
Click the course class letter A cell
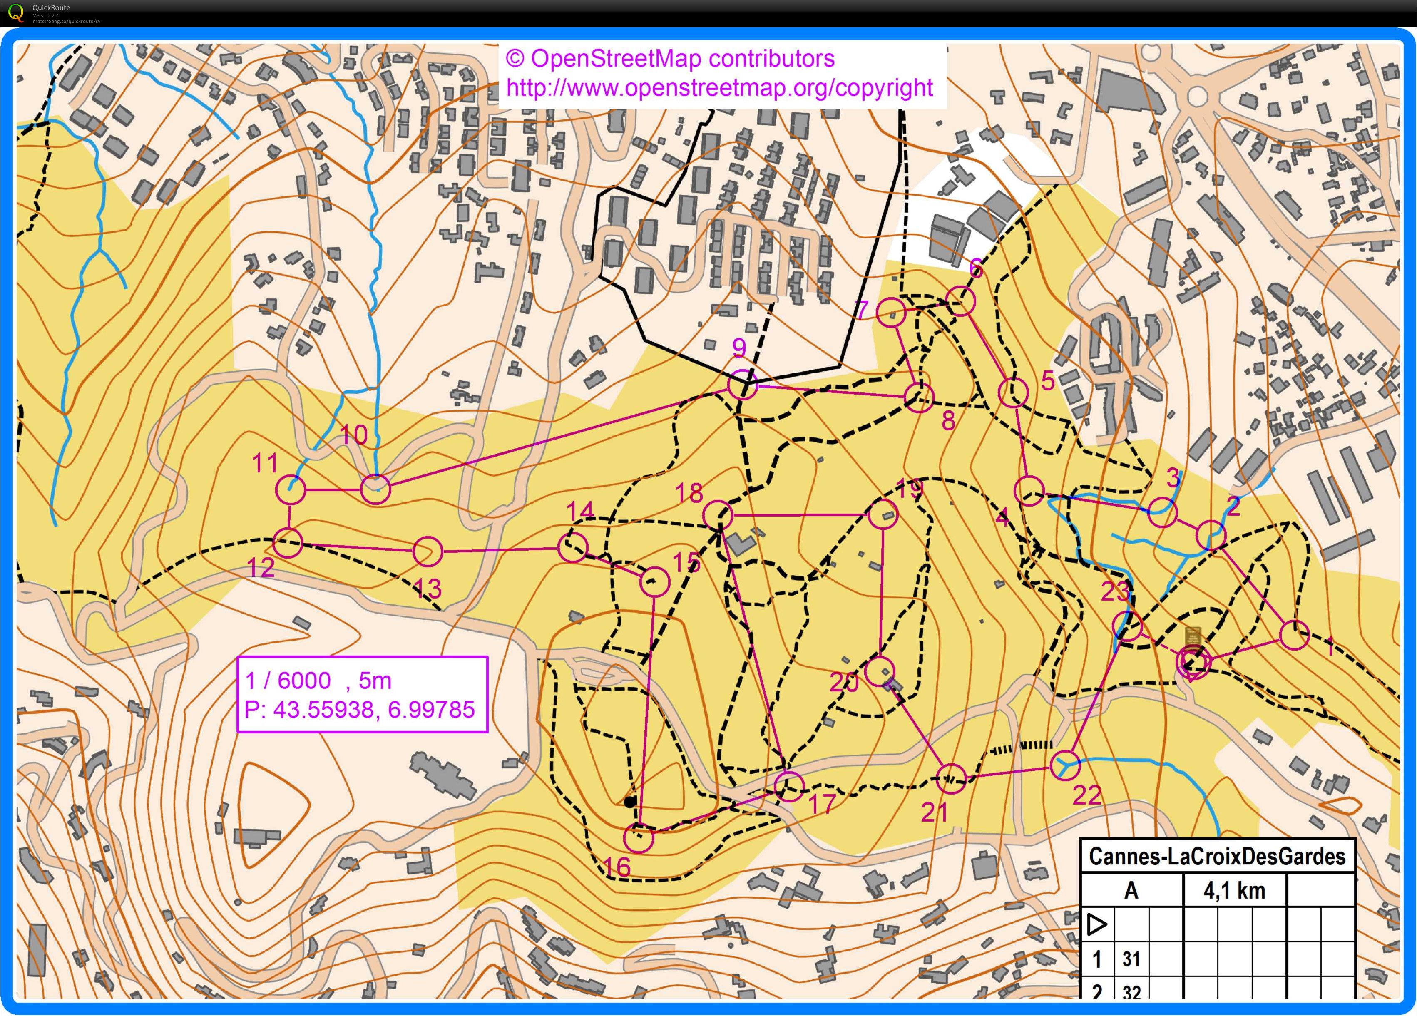pos(1131,890)
